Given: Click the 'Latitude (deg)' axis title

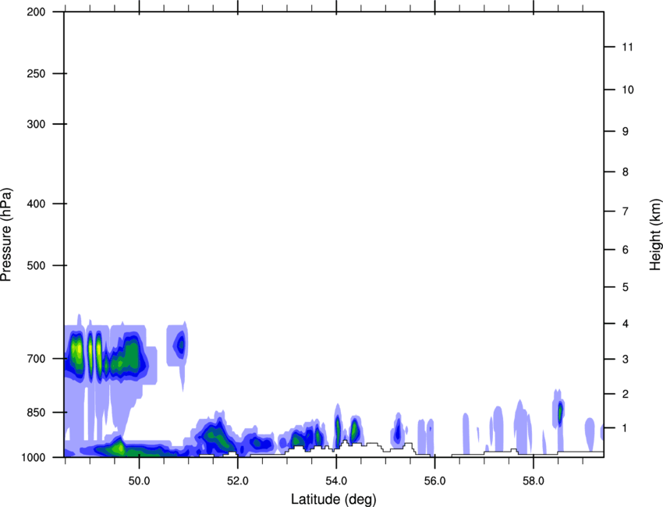Looking at the screenshot, I should tap(333, 499).
